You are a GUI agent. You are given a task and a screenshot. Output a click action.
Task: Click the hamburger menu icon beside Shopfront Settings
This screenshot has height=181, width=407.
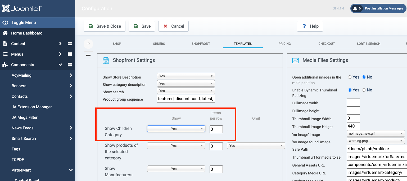tap(88, 55)
